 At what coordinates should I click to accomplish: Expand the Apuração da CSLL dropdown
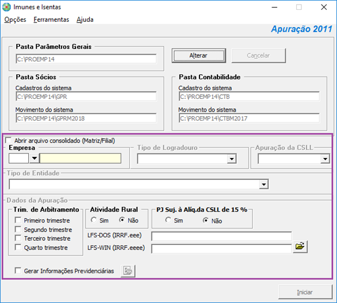click(x=325, y=159)
